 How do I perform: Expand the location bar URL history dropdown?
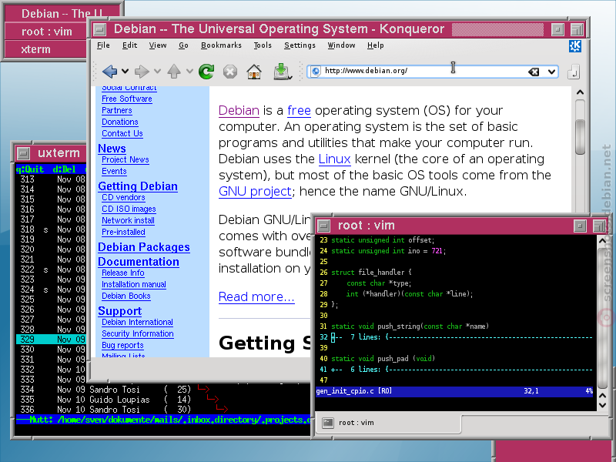pyautogui.click(x=551, y=72)
